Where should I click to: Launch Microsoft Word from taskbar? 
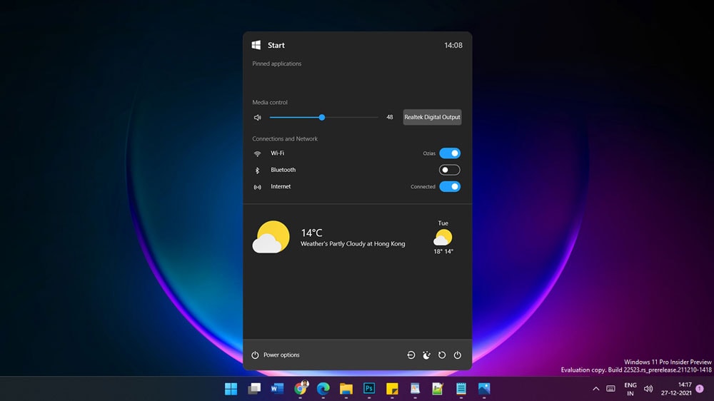277,389
